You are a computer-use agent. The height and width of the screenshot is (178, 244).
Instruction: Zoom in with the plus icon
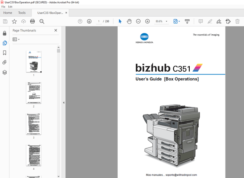coord(147,21)
